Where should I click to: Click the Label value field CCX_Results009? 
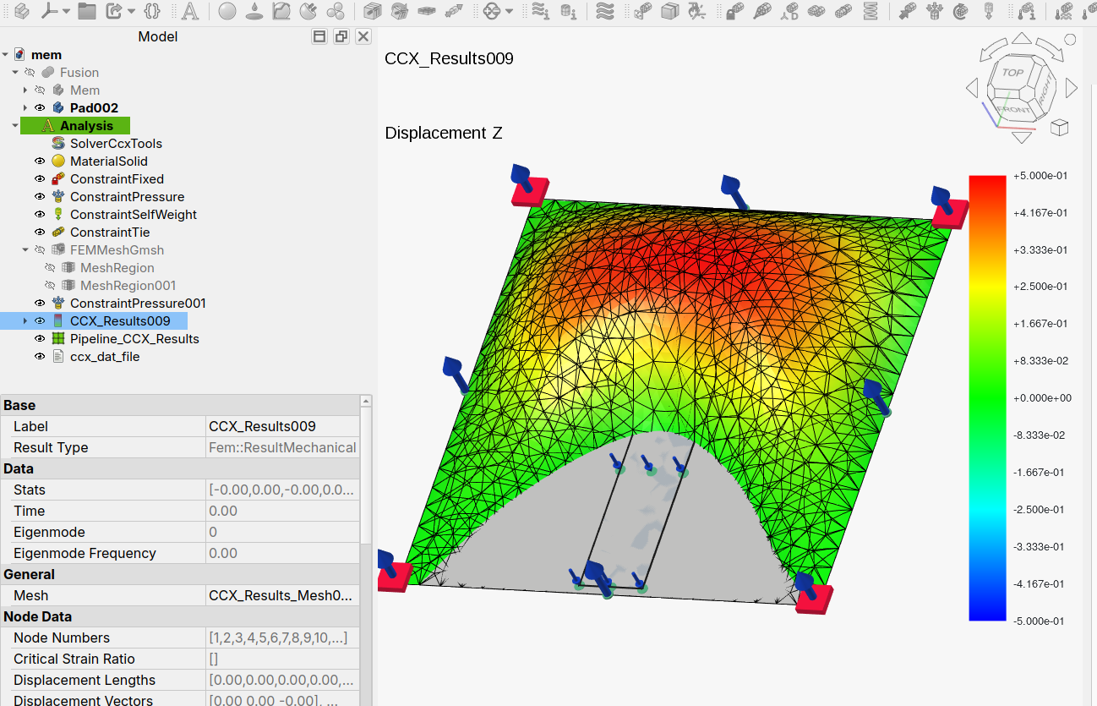click(282, 427)
